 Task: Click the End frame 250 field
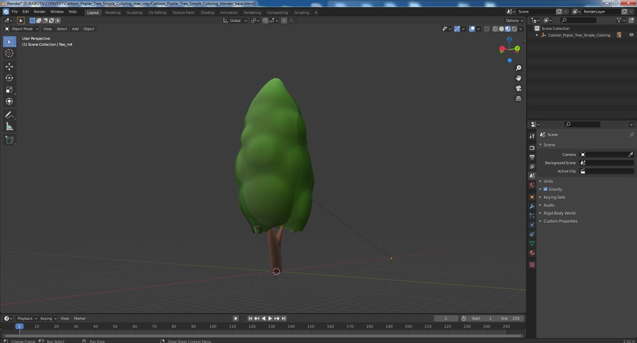pos(510,318)
